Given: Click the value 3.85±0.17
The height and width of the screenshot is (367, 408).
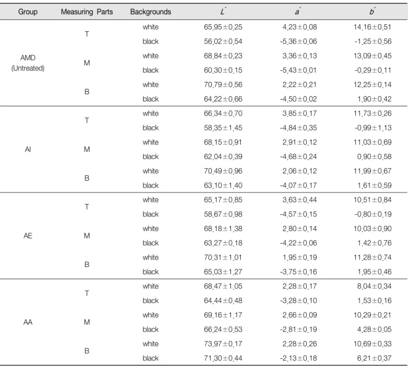Looking at the screenshot, I should coord(300,114).
